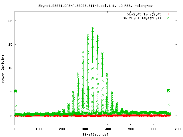Viewport: 183px width, 137px height.
Task: Click the red XL legend line sample
Action: [168, 14]
